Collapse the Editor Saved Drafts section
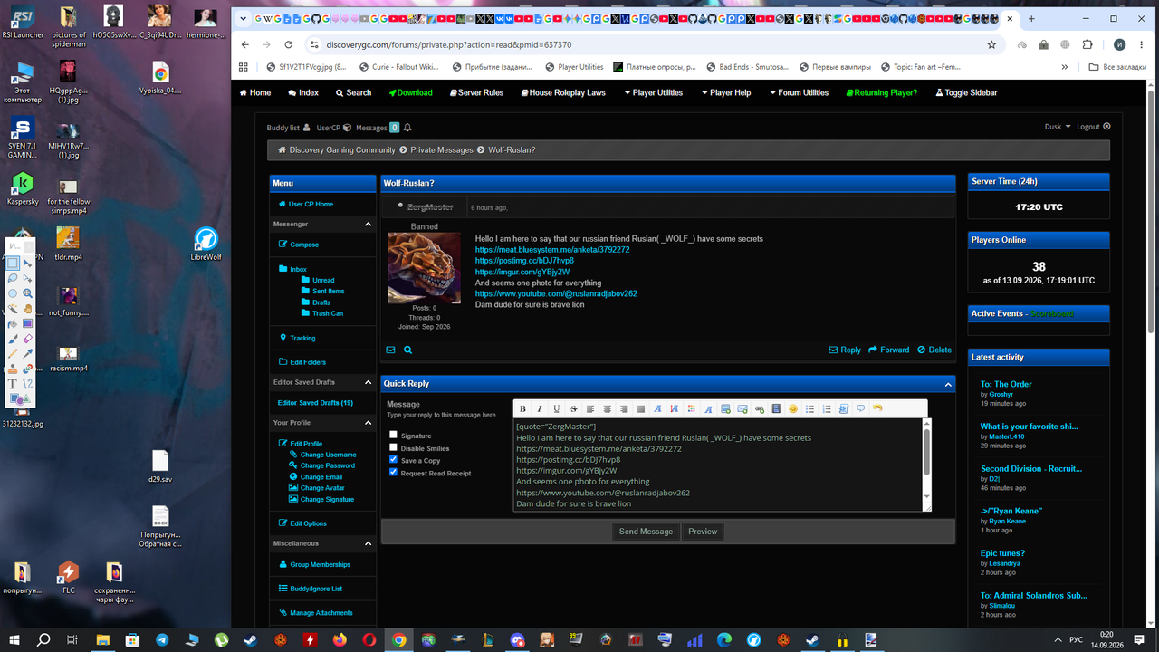Image resolution: width=1159 pixels, height=652 pixels. [369, 382]
